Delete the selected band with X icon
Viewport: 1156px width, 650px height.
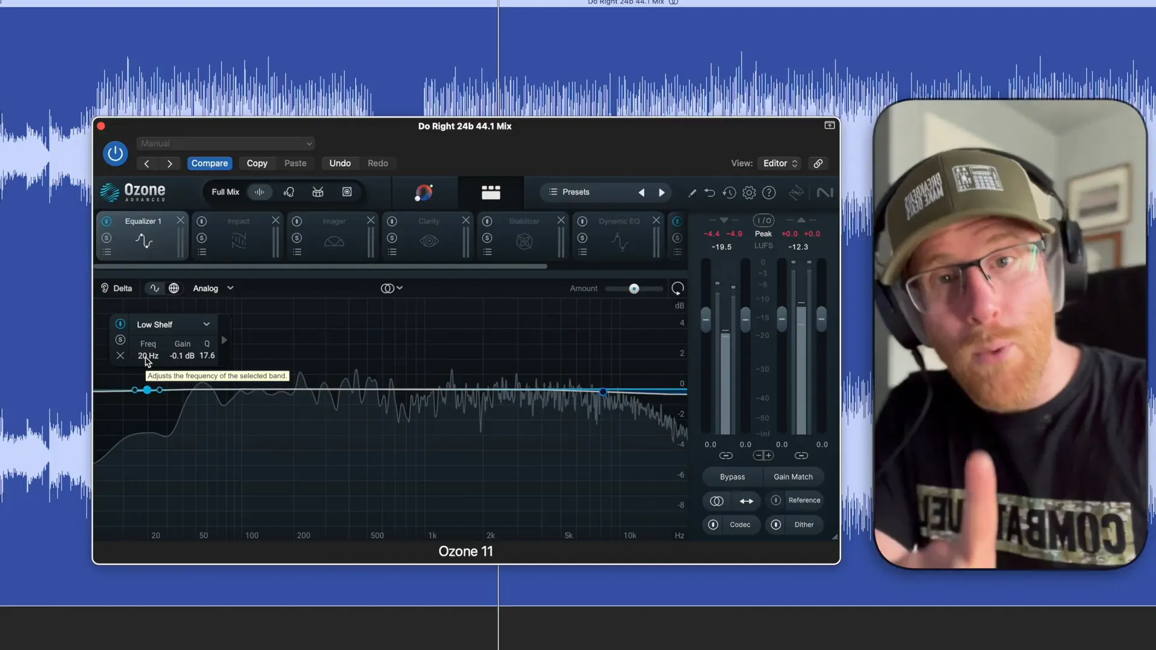point(120,356)
